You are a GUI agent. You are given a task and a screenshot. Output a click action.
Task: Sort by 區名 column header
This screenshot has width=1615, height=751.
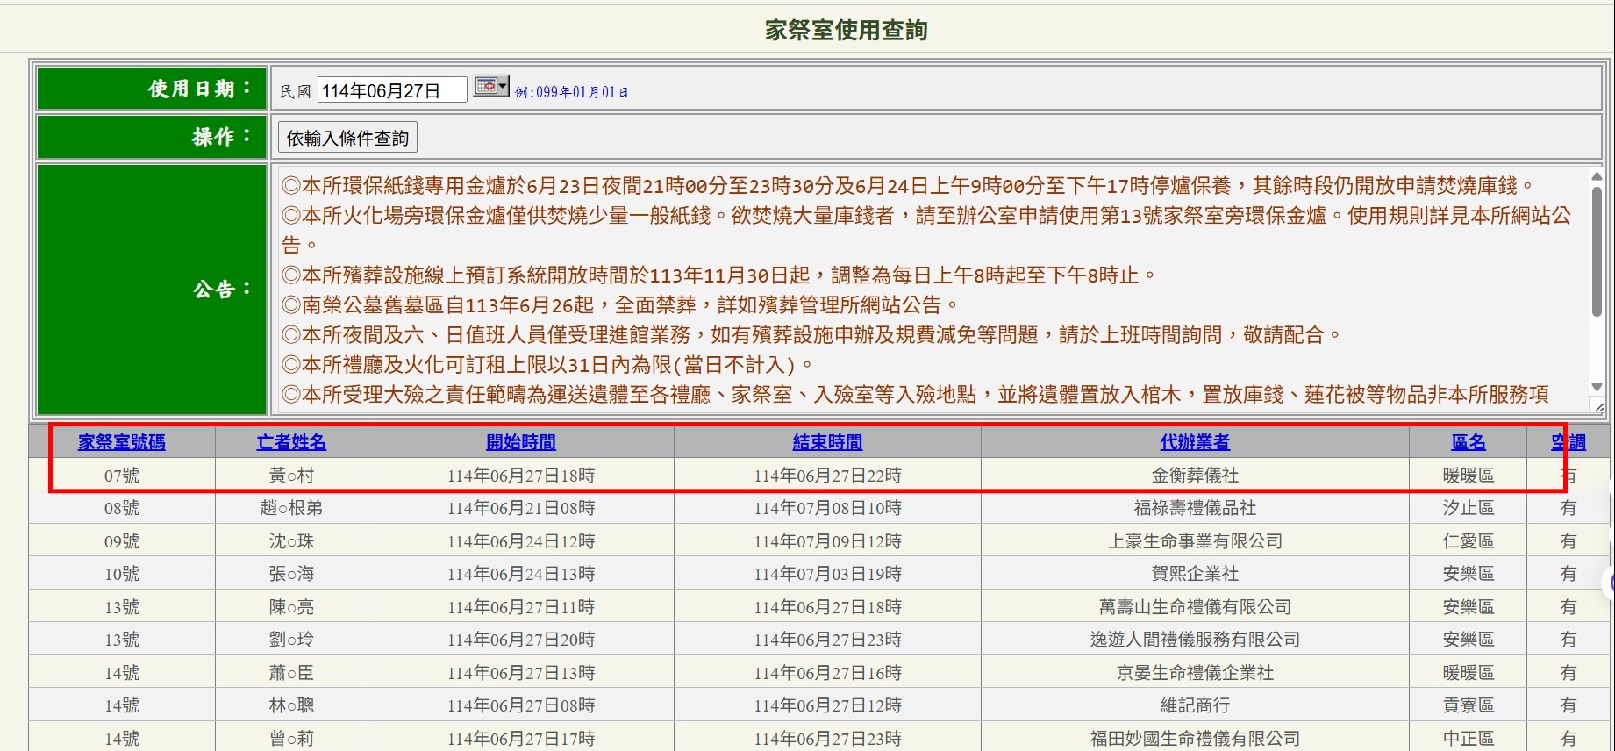1469,442
